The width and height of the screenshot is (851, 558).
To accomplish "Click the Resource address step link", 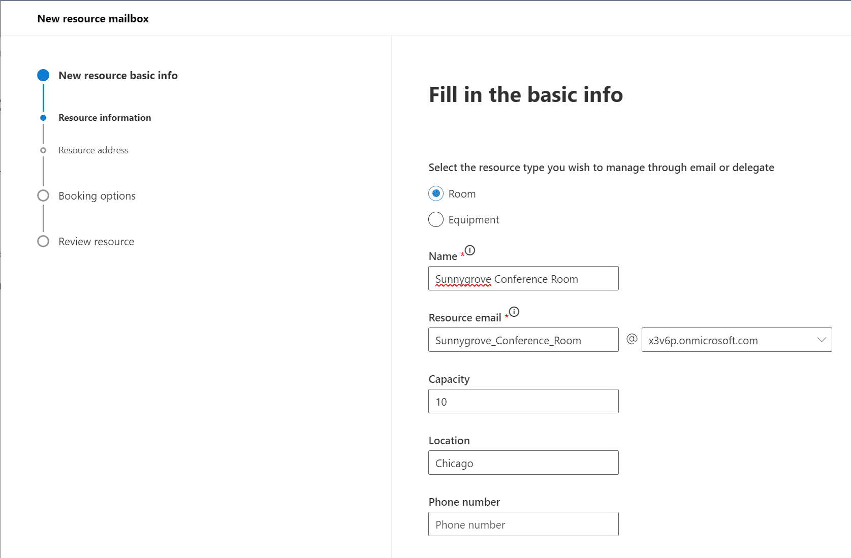I will pyautogui.click(x=93, y=150).
